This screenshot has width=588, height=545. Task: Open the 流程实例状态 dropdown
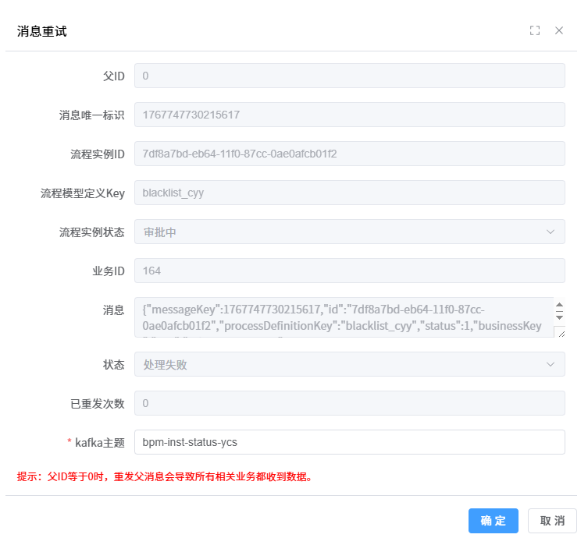pyautogui.click(x=350, y=232)
